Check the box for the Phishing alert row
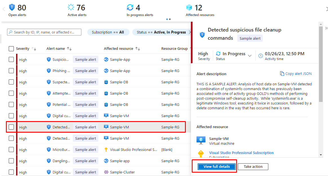 tap(11, 71)
